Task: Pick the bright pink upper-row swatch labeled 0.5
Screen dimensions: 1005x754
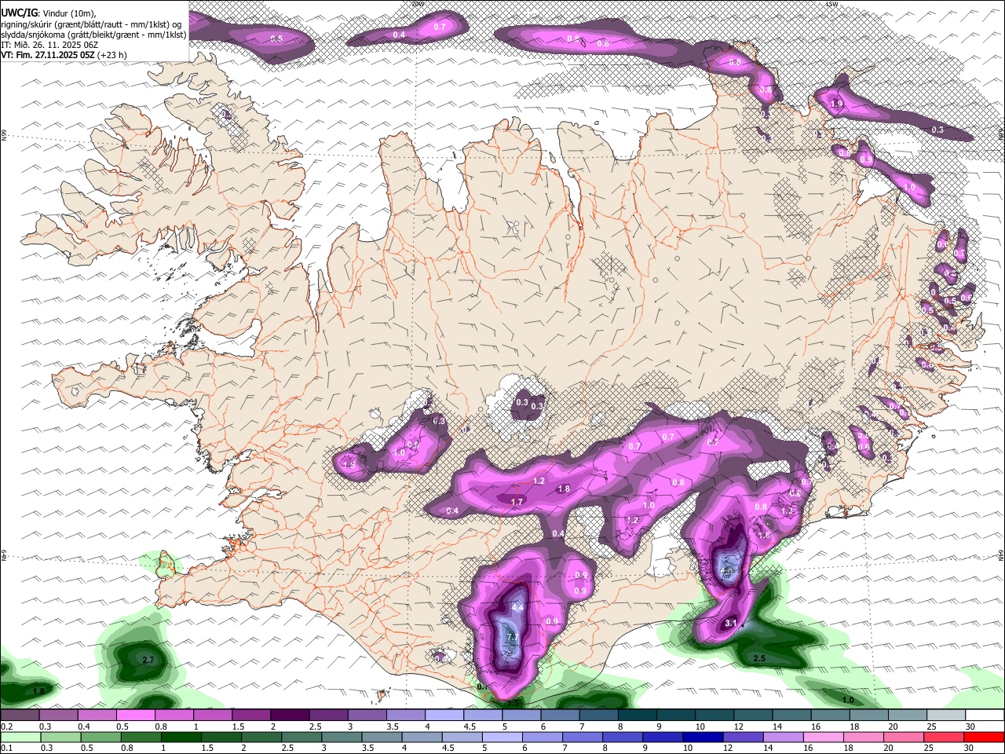Action: (135, 716)
